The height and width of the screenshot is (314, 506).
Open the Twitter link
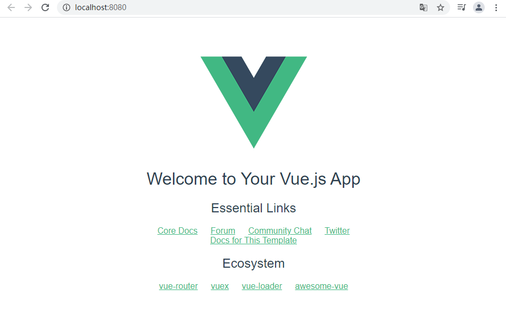point(337,231)
